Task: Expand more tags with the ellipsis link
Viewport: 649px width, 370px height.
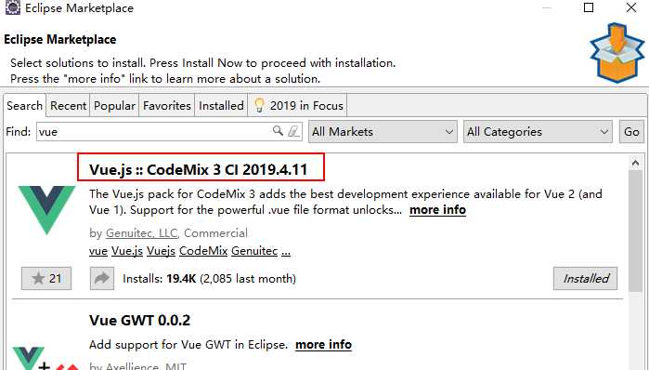Action: click(x=286, y=252)
